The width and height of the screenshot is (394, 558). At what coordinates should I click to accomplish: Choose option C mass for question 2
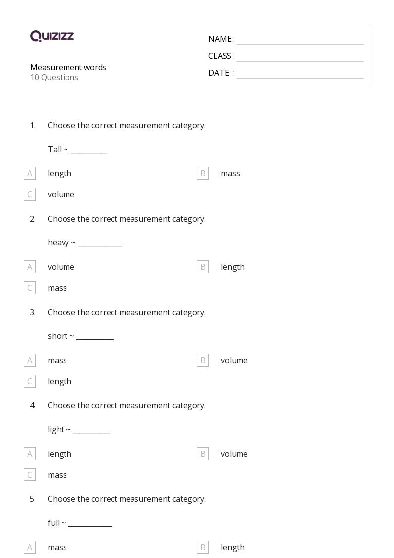pos(30,288)
